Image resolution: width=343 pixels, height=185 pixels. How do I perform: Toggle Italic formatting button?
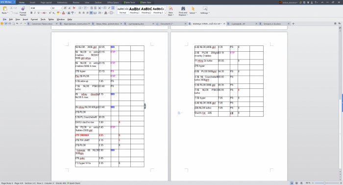click(x=35, y=13)
